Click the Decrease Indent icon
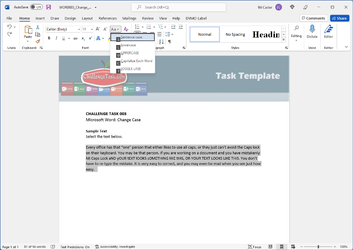This screenshot has width=353, height=250. 173,27
